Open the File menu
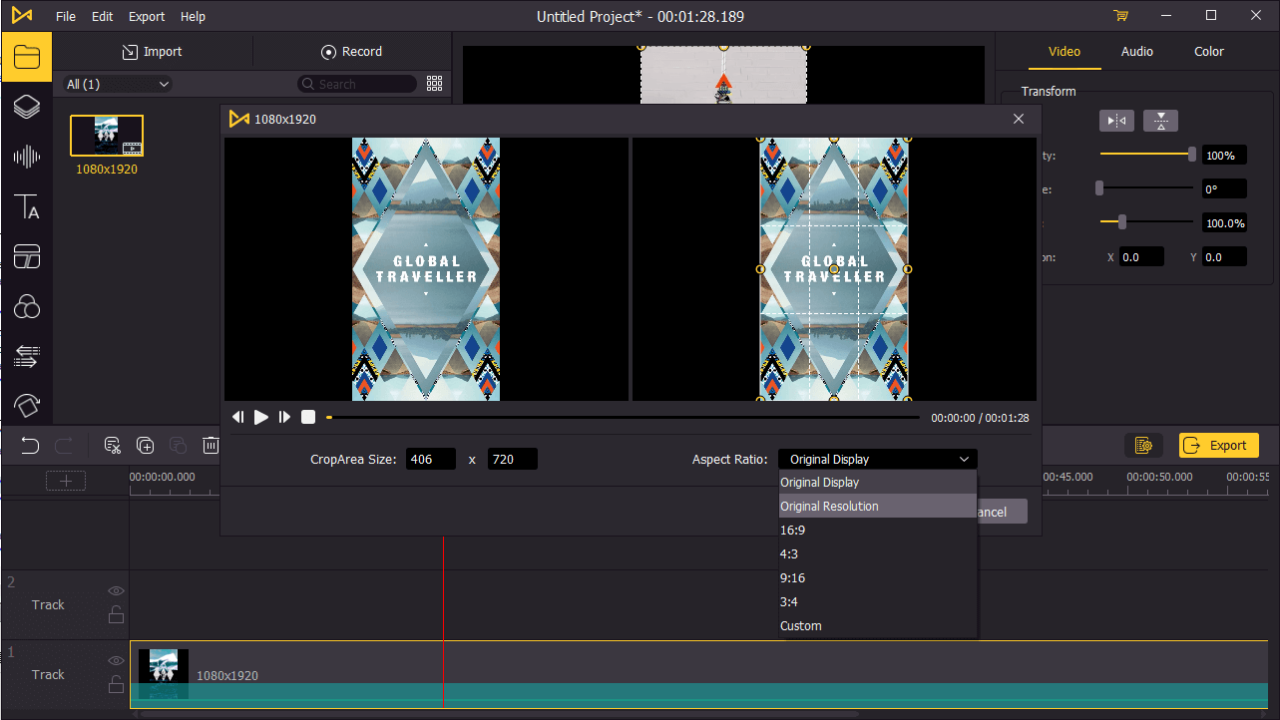The height and width of the screenshot is (720, 1280). (x=66, y=16)
